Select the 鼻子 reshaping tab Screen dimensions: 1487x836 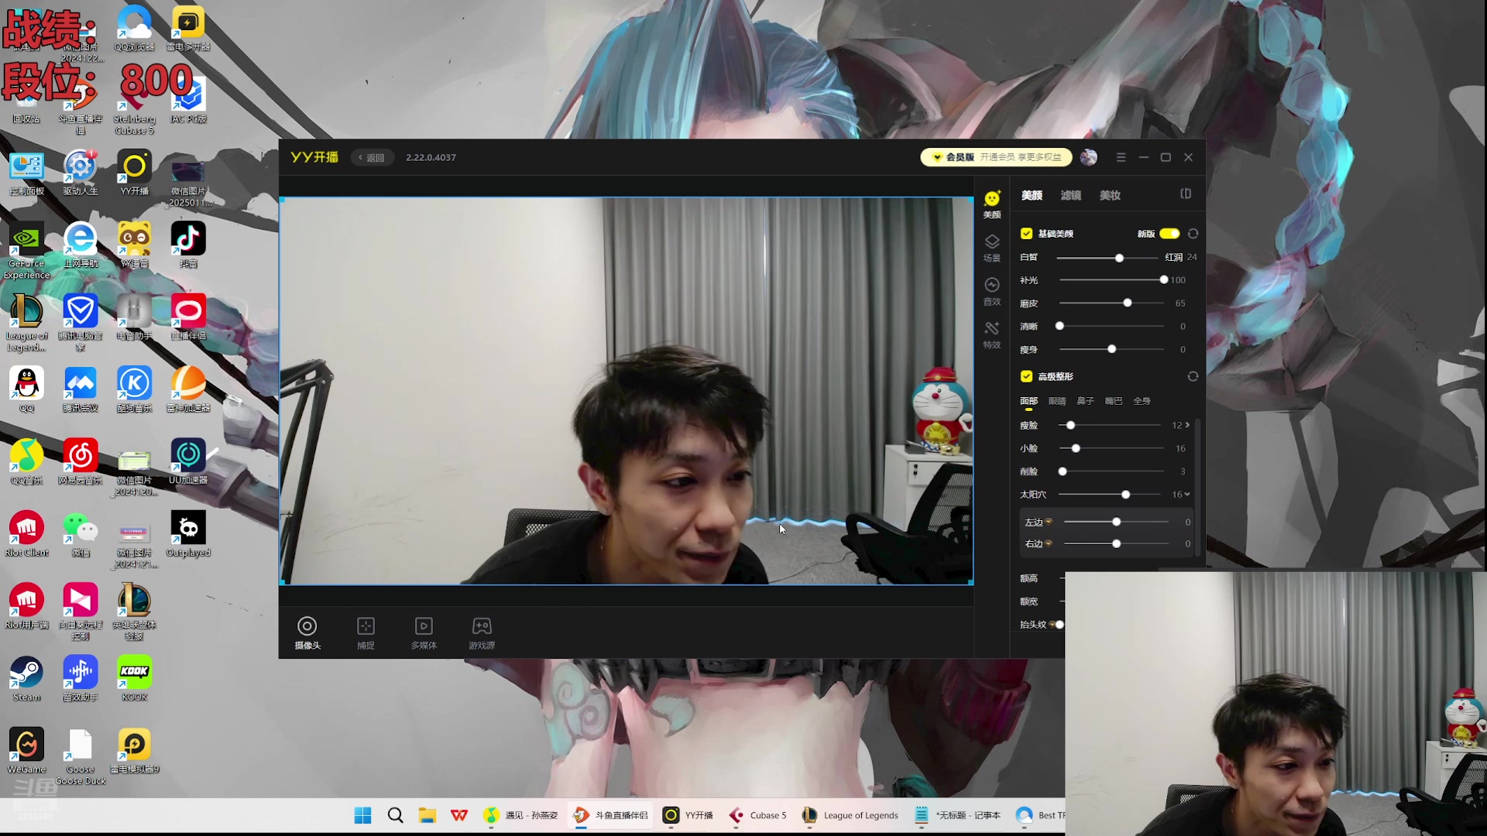pos(1085,401)
